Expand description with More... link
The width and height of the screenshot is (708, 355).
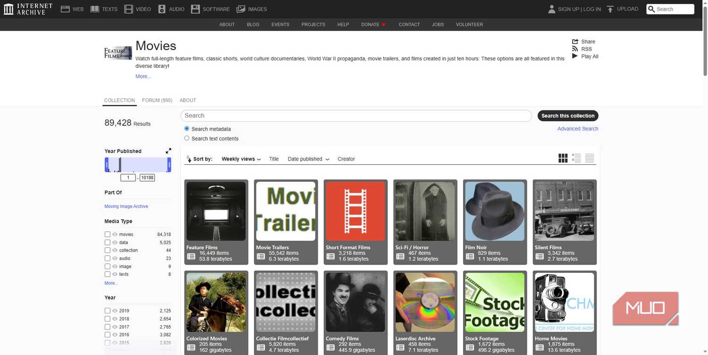[x=143, y=76]
